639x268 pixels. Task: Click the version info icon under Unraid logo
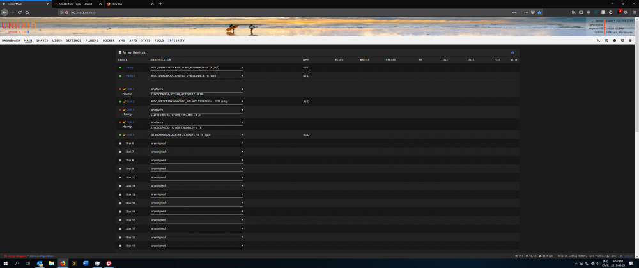tap(27, 31)
